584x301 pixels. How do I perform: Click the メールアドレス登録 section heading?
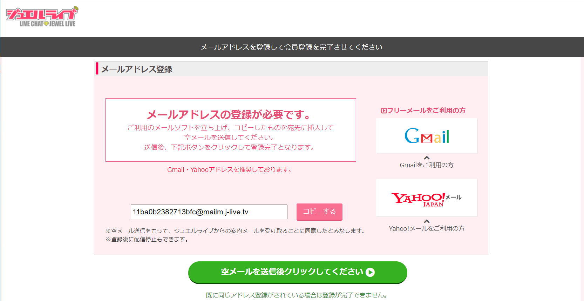137,69
